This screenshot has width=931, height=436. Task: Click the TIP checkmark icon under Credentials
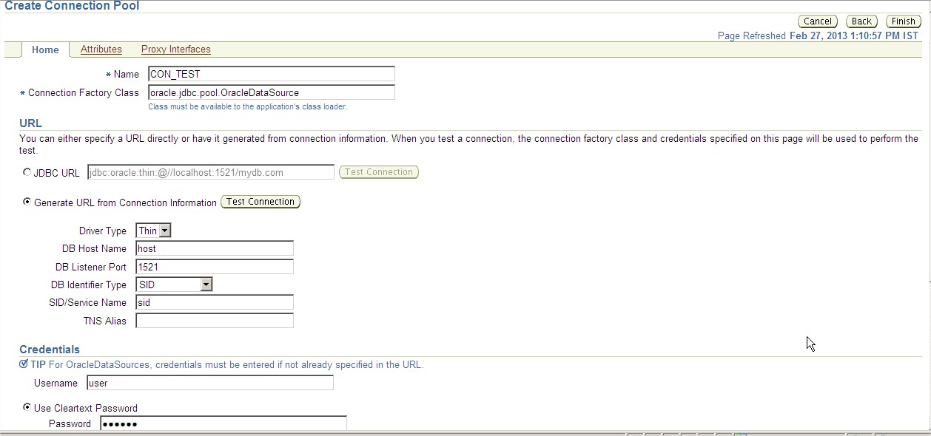pos(24,364)
